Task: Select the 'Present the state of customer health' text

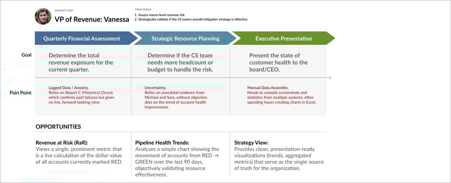Action: (278, 62)
